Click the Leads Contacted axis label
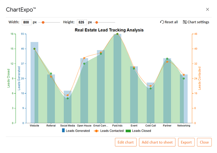The height and width of the screenshot is (153, 217). click(x=200, y=79)
